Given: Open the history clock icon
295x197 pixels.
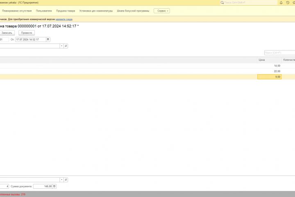Looking at the screenshot, I should coord(288,2).
